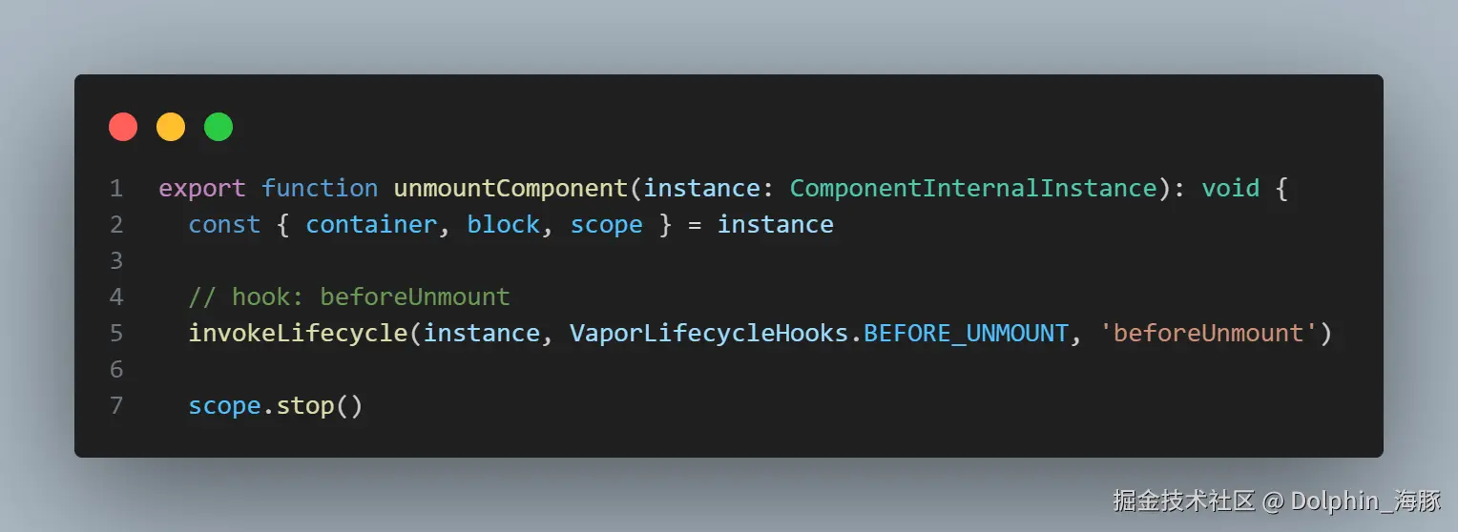Click the BEFORE_UNMOUNT constant
This screenshot has width=1458, height=532.
(x=966, y=334)
